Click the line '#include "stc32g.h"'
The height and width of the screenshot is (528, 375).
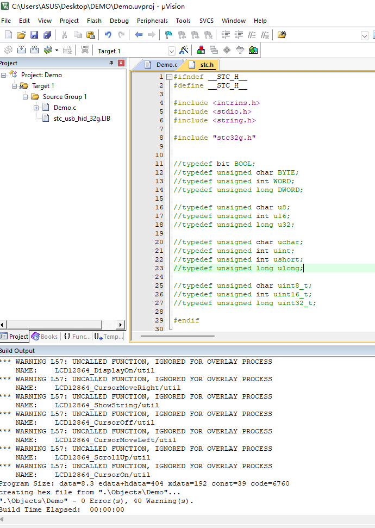(x=215, y=138)
